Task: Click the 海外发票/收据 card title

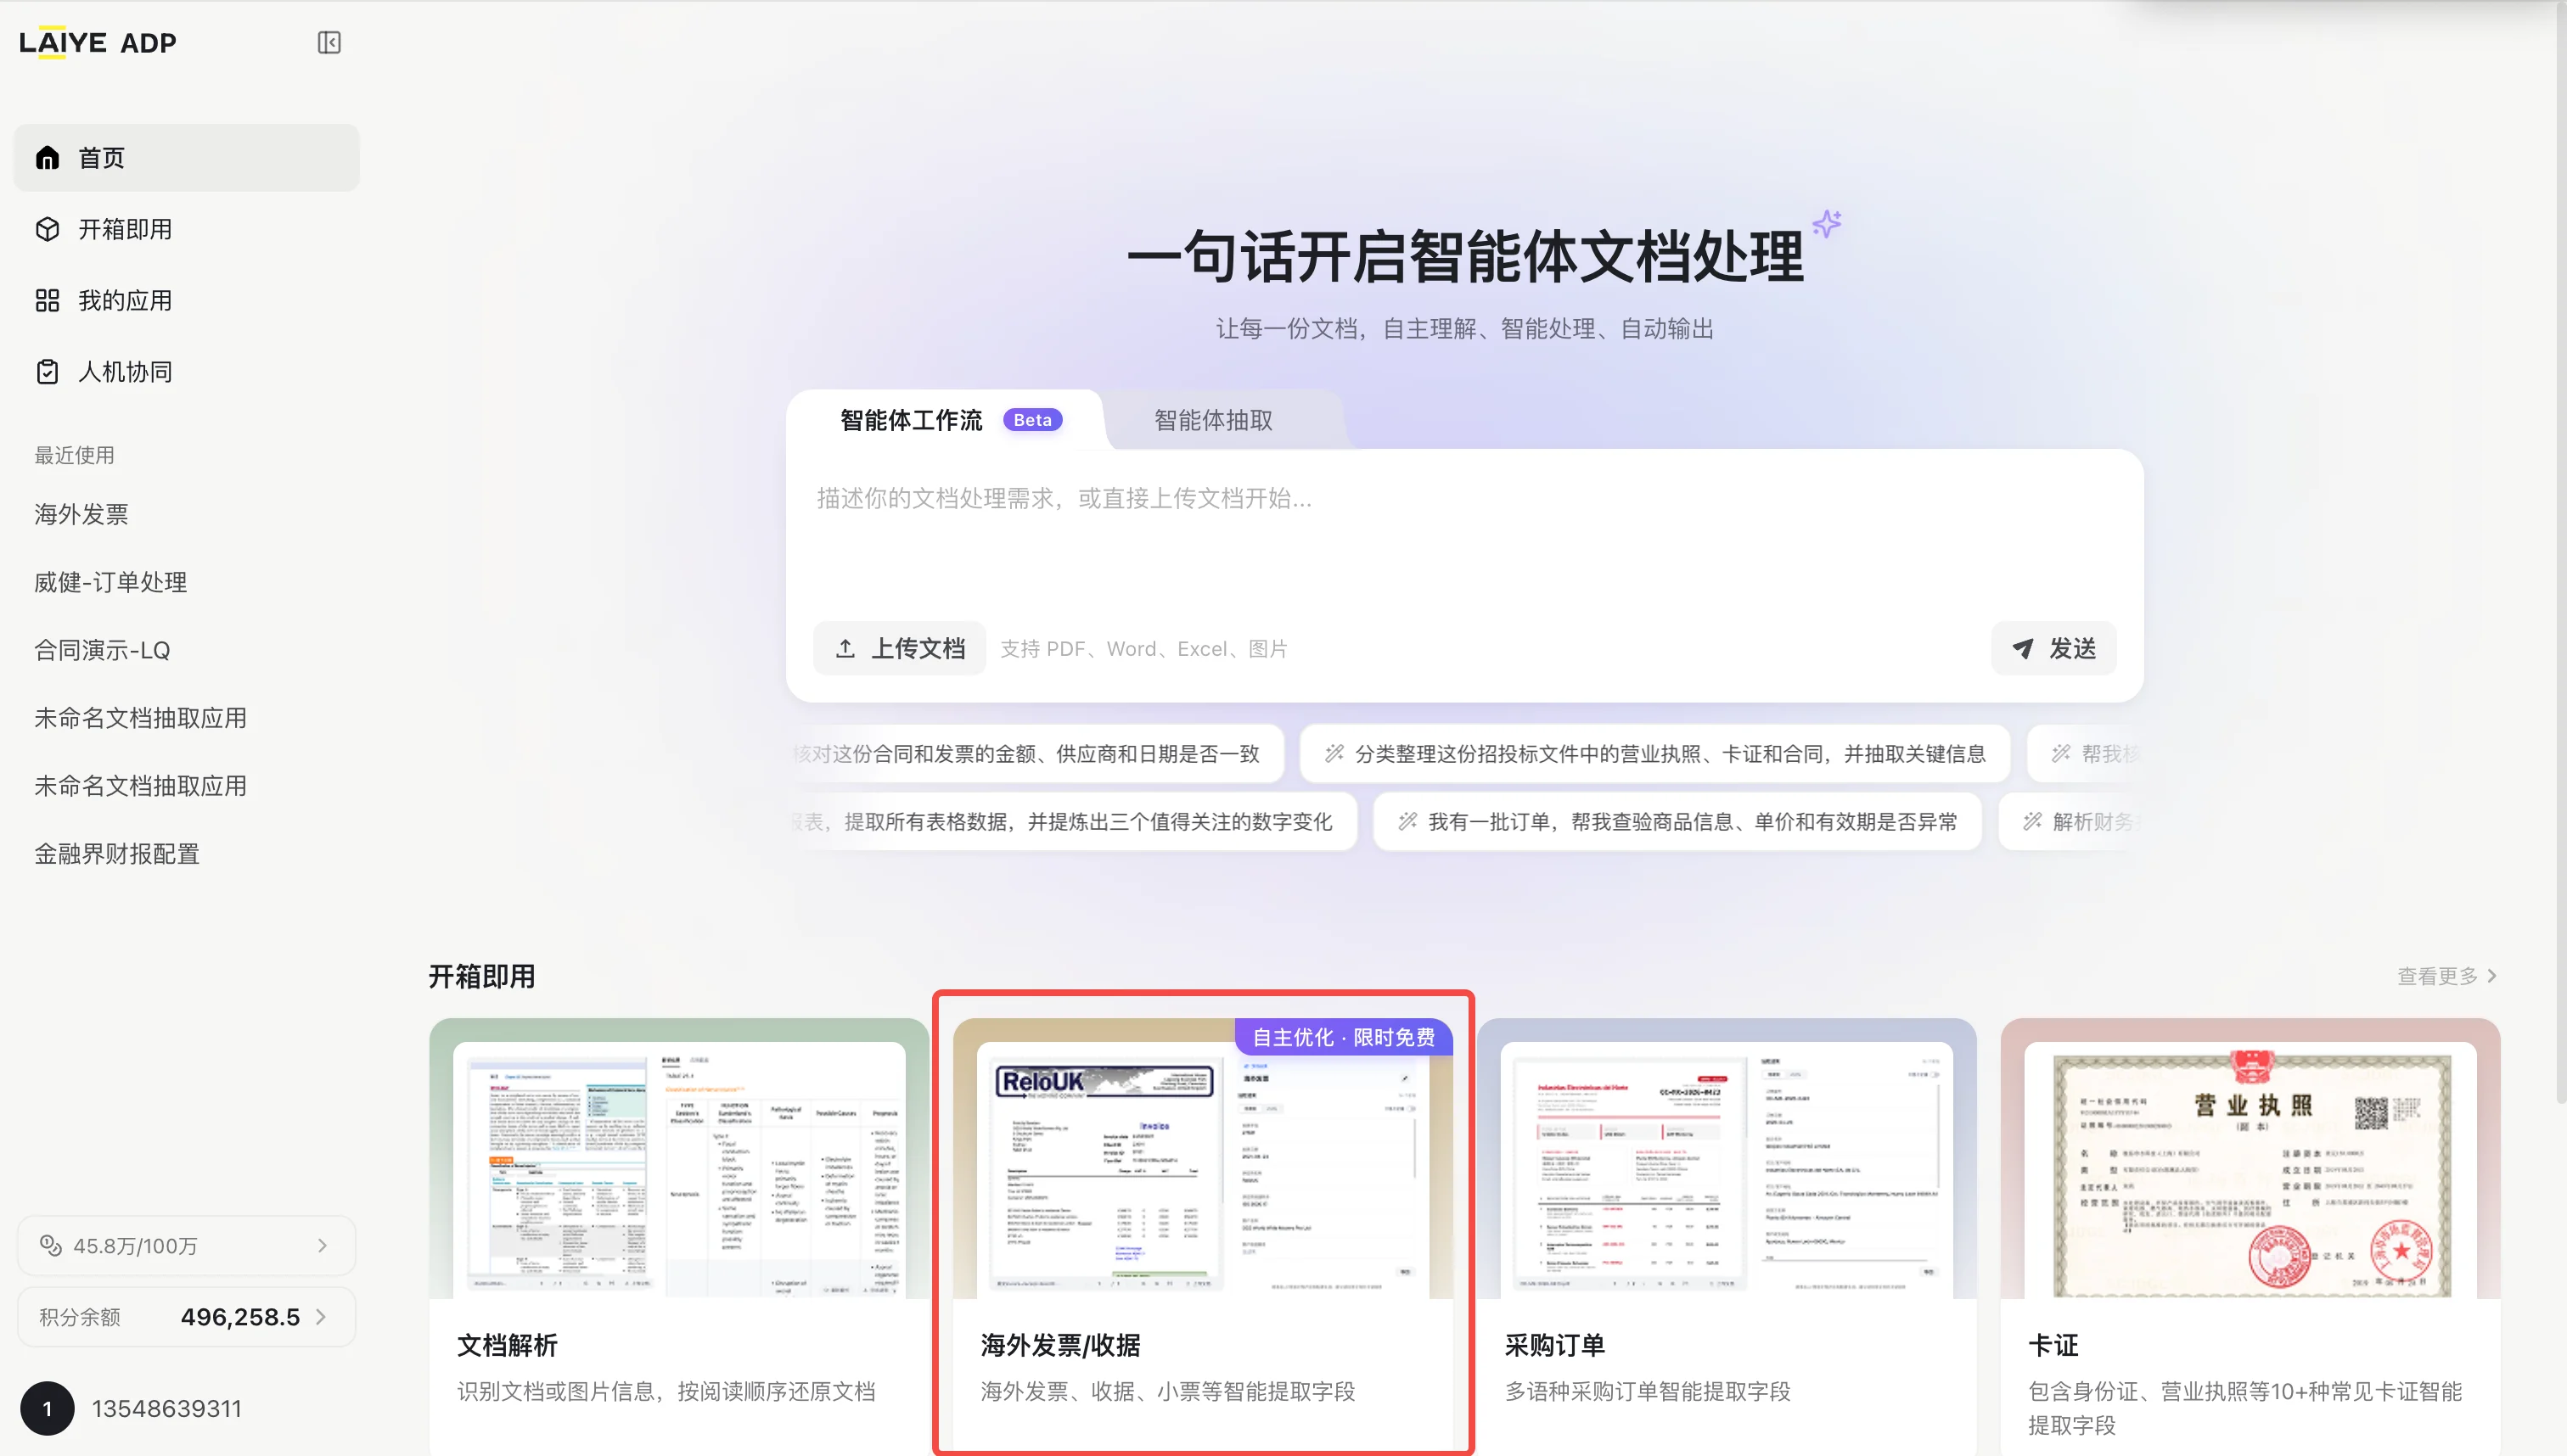Action: 1060,1346
